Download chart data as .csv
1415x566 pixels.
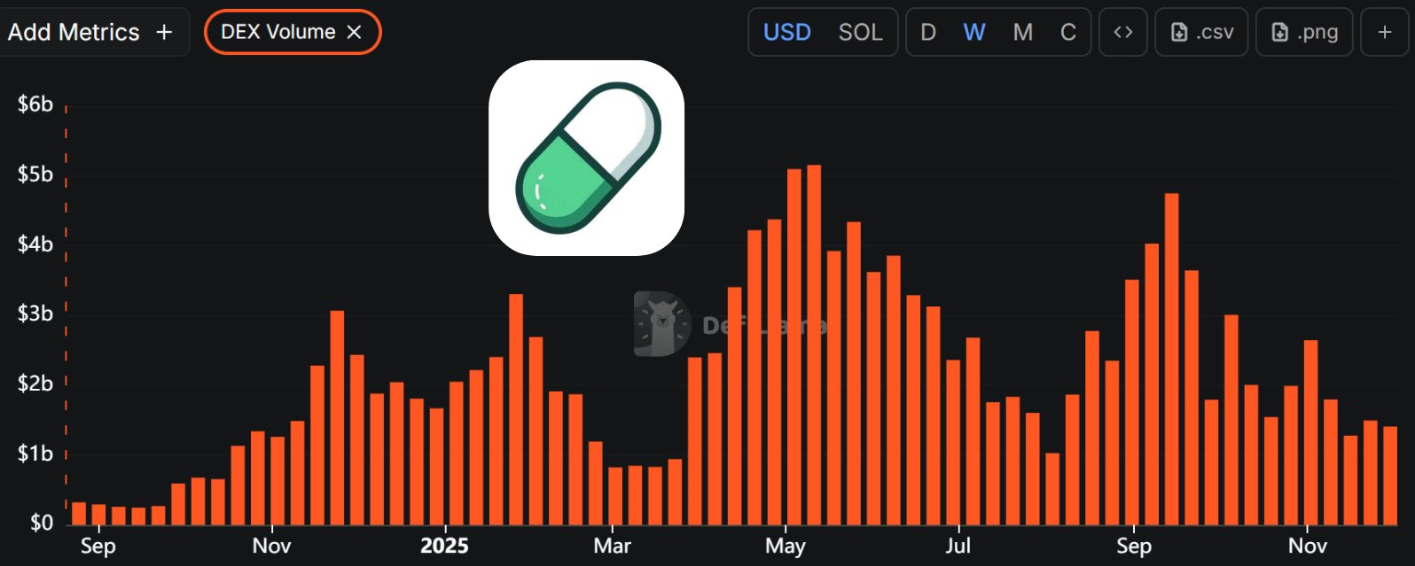pos(1201,33)
